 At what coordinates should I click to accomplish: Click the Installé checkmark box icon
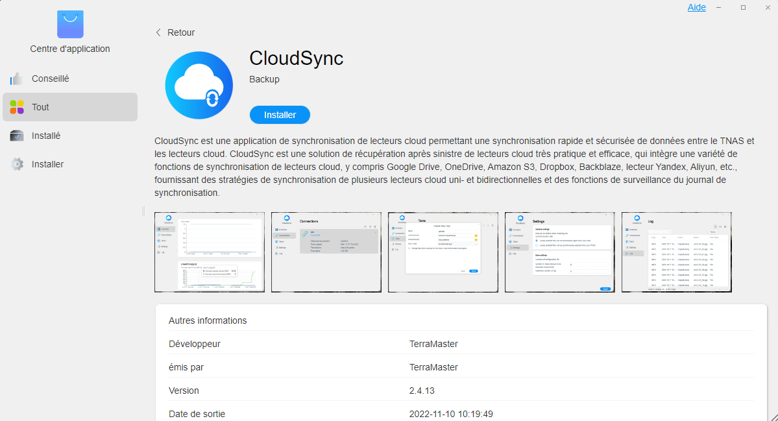[x=17, y=136]
